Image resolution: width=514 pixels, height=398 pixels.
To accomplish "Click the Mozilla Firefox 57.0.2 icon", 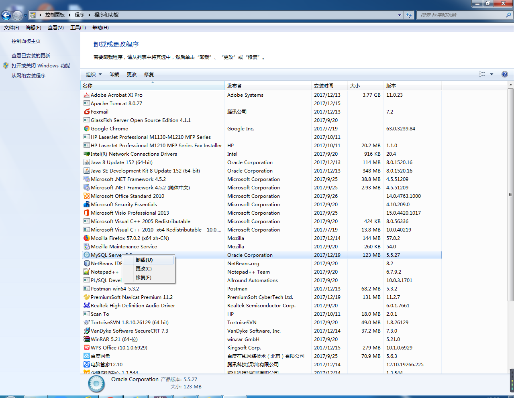I will (86, 238).
